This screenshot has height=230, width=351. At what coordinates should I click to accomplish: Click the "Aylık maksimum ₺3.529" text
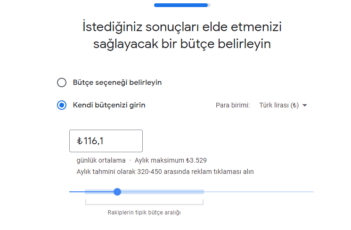(171, 160)
